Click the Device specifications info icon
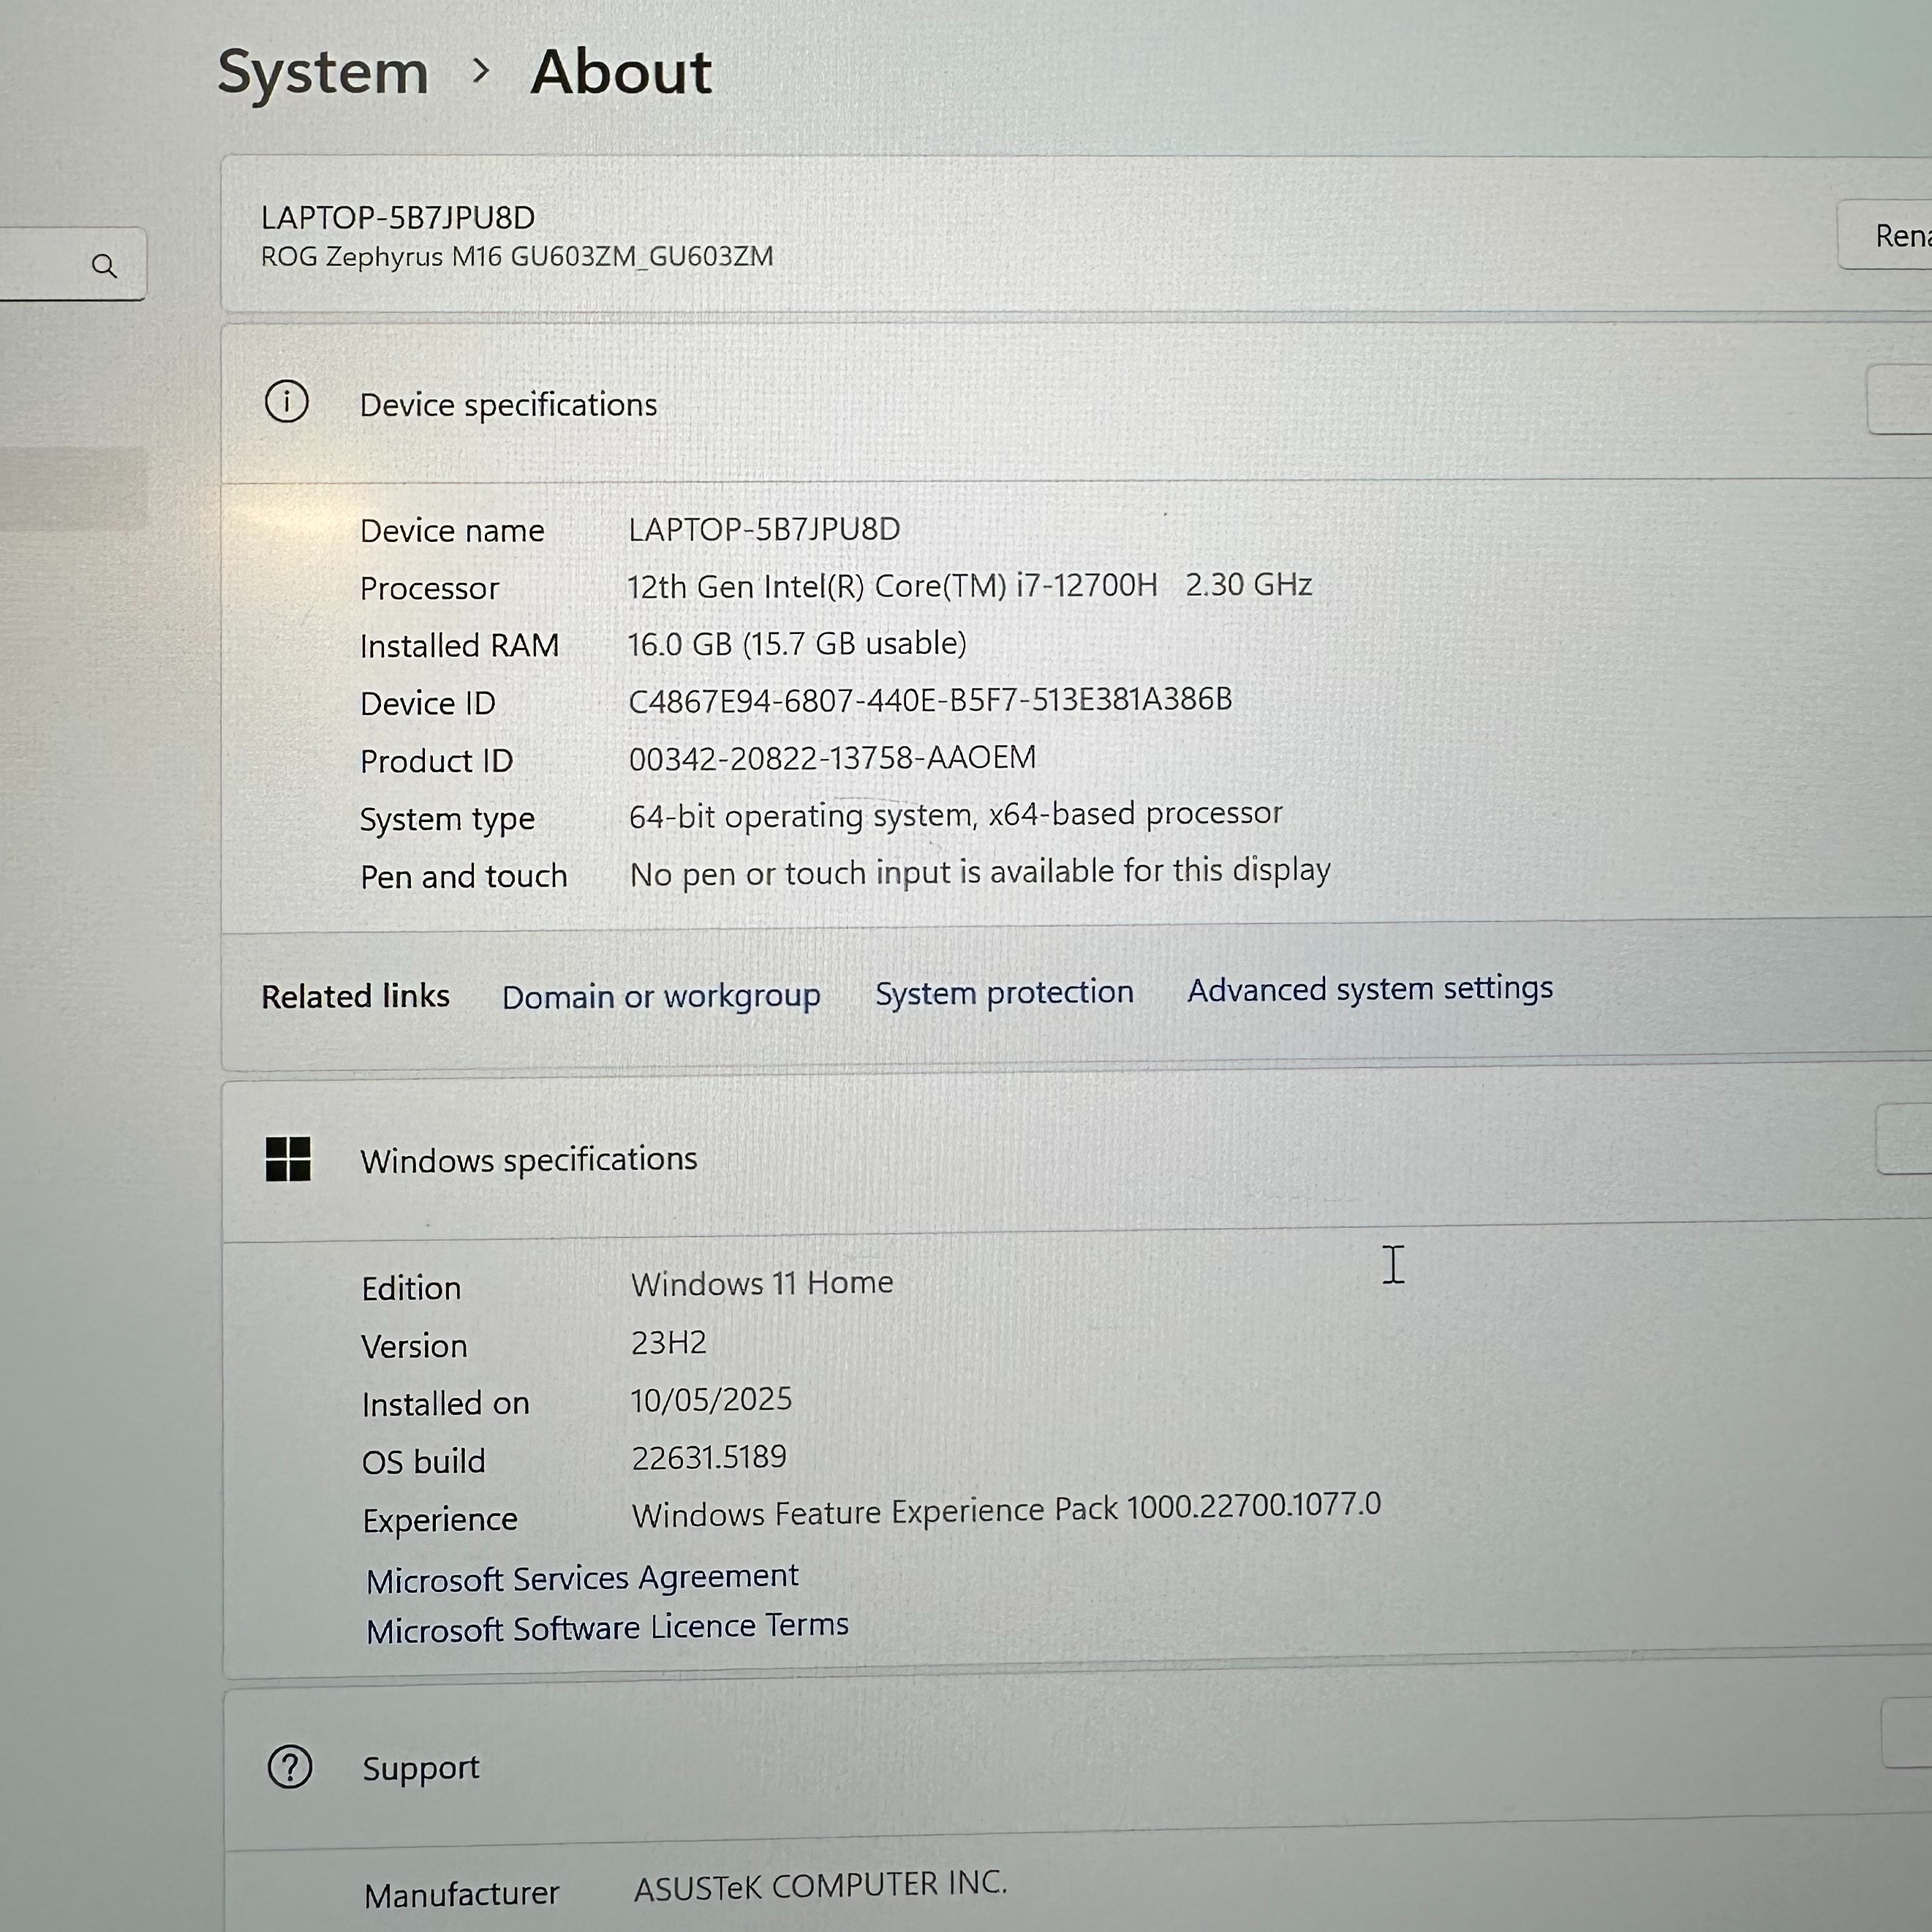This screenshot has width=1932, height=1932. click(286, 402)
